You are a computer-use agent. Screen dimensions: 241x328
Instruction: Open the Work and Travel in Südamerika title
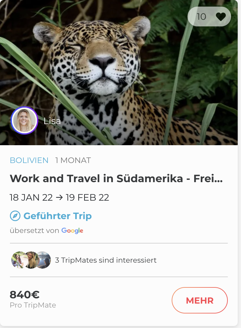[x=116, y=179]
